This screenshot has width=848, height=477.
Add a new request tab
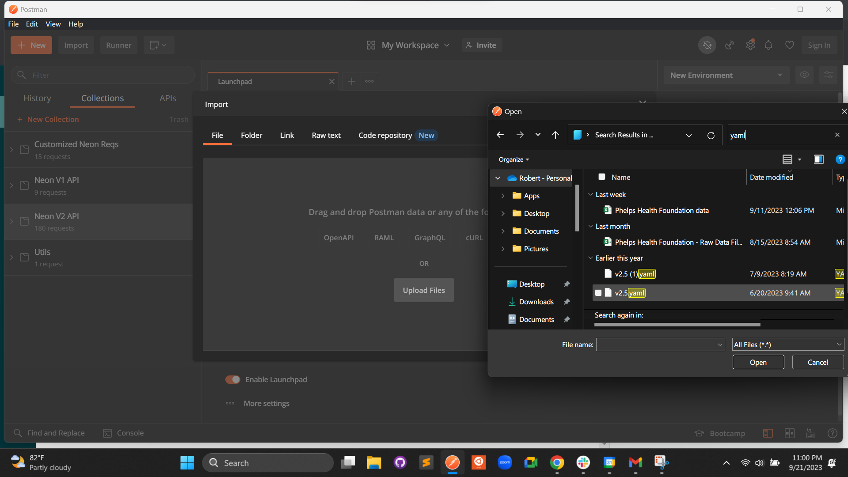(352, 81)
